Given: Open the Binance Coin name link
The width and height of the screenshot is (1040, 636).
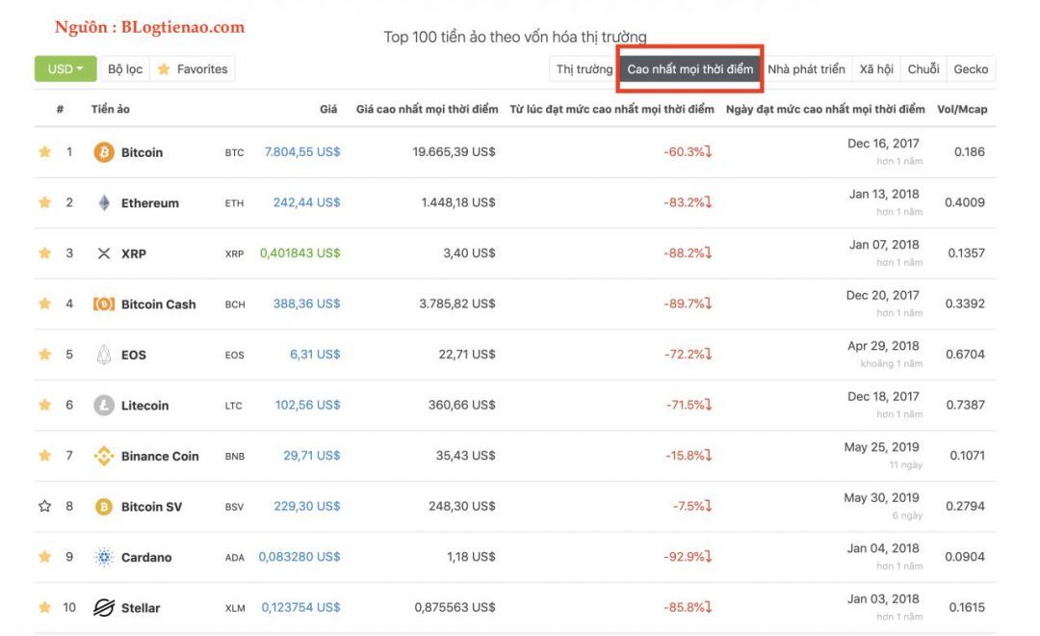Looking at the screenshot, I should pyautogui.click(x=160, y=456).
